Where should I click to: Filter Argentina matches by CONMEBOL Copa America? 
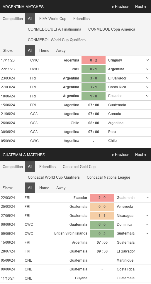click(111, 29)
